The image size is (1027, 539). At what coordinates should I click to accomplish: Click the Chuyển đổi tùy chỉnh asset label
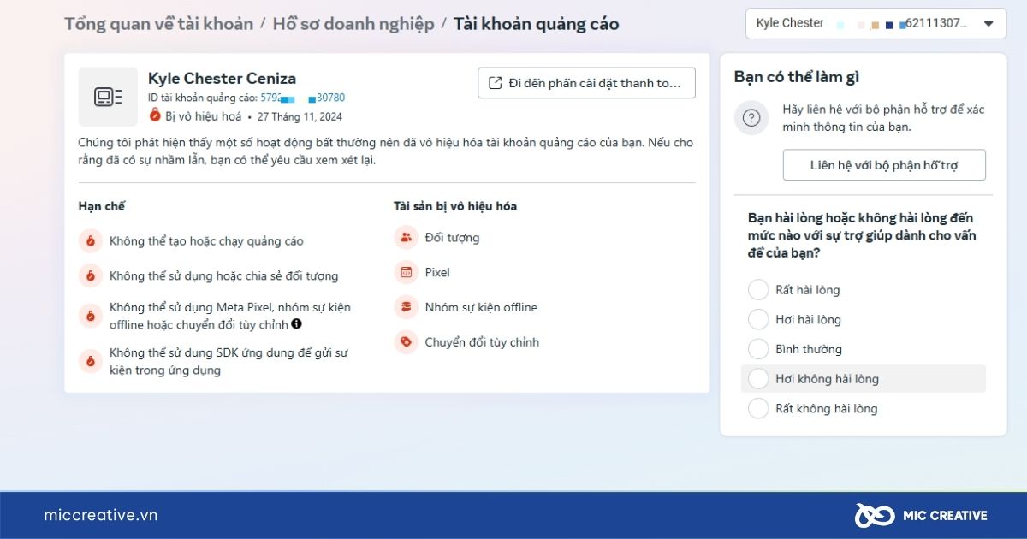482,342
